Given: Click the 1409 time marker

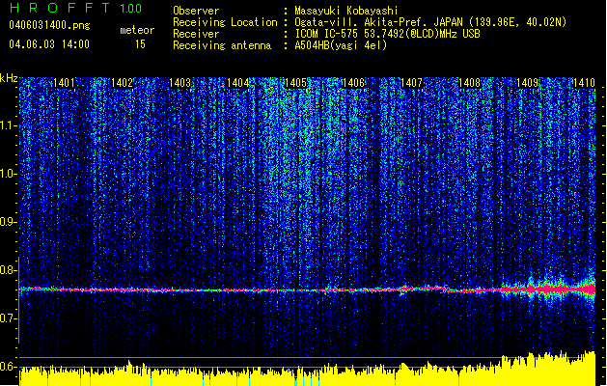Looking at the screenshot, I should (x=527, y=83).
